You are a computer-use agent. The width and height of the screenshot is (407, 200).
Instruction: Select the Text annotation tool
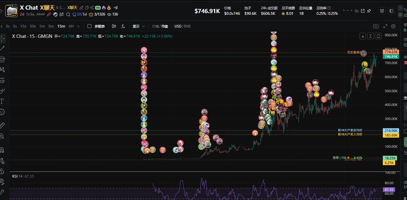coord(2,101)
